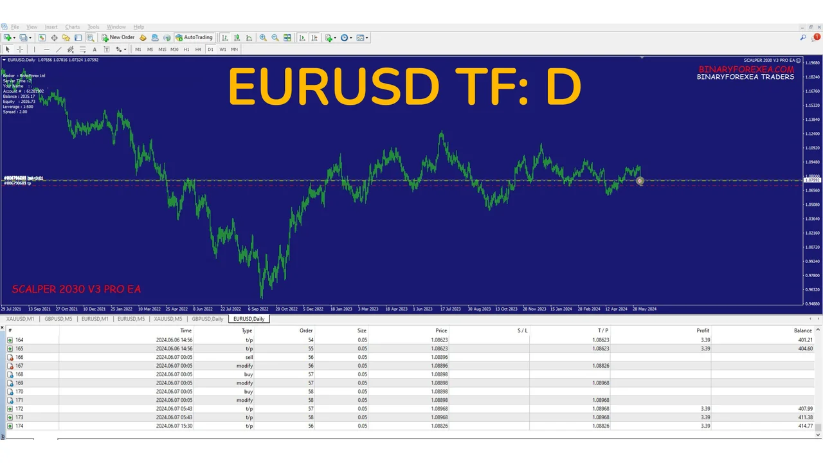Toggle chart auto scroll icon
Viewport: 823px width, 463px height.
coord(302,38)
